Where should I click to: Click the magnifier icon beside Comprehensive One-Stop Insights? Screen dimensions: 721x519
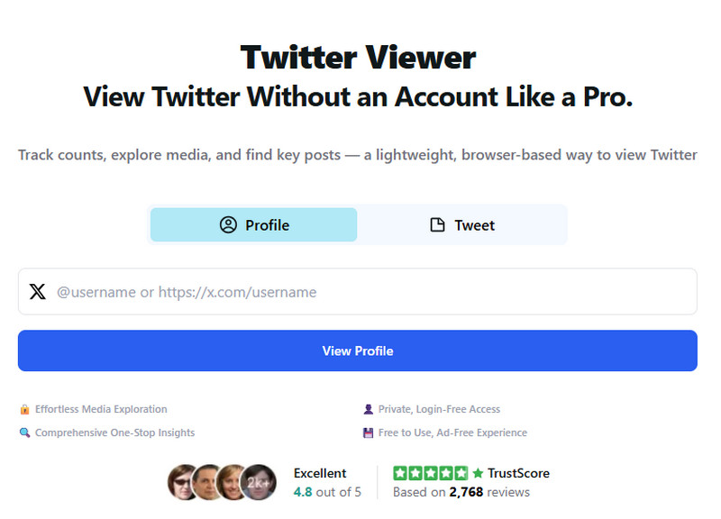coord(24,432)
